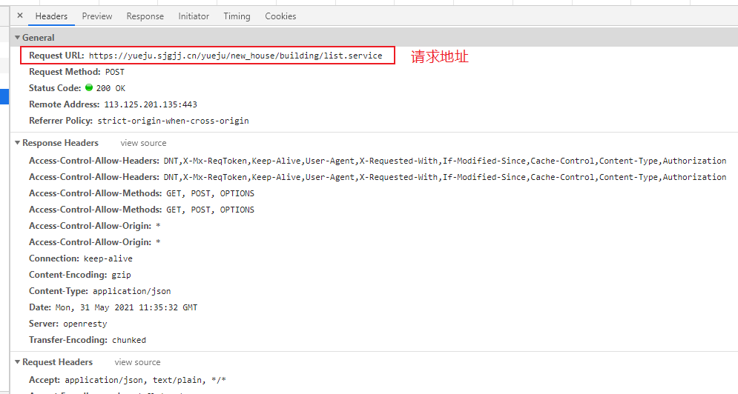Click the Server openresty value
The height and width of the screenshot is (394, 738).
(x=85, y=324)
